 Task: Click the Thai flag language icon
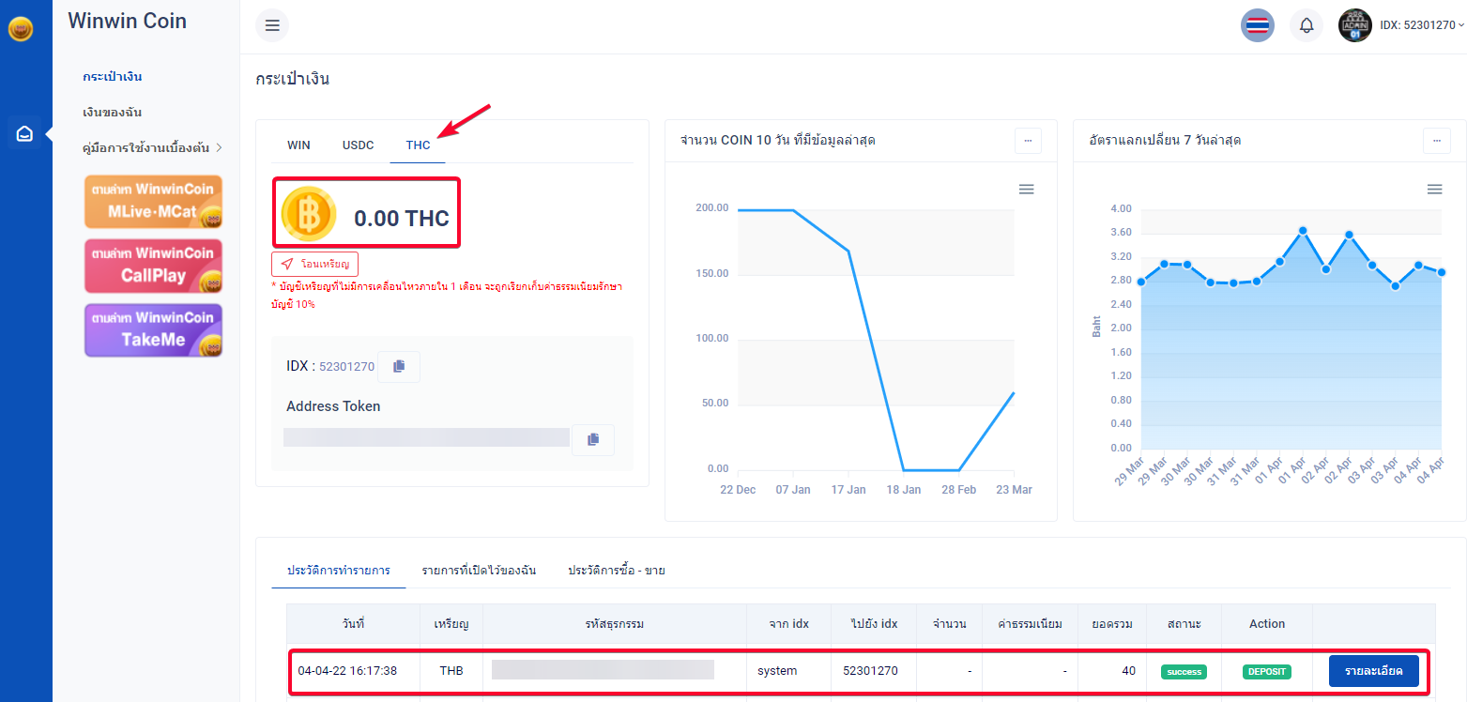pos(1257,25)
